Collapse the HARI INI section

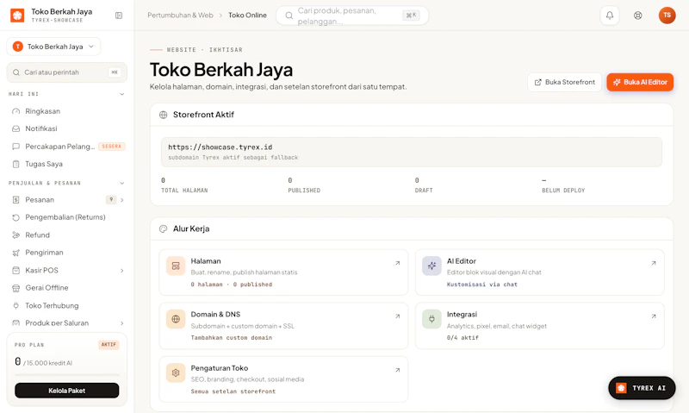122,94
